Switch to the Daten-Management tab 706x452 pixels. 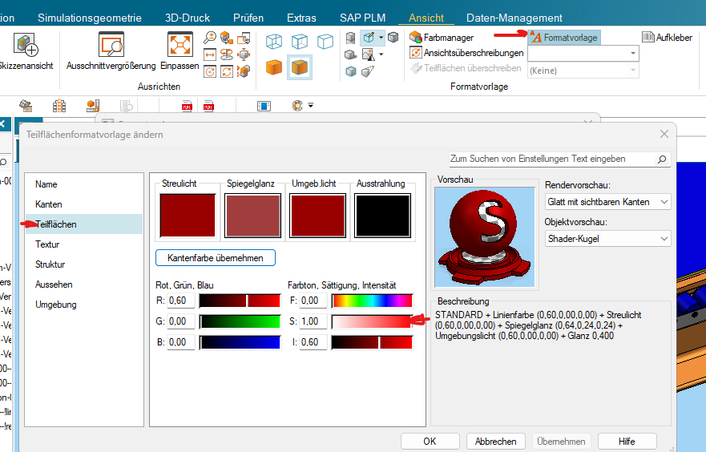pyautogui.click(x=514, y=18)
